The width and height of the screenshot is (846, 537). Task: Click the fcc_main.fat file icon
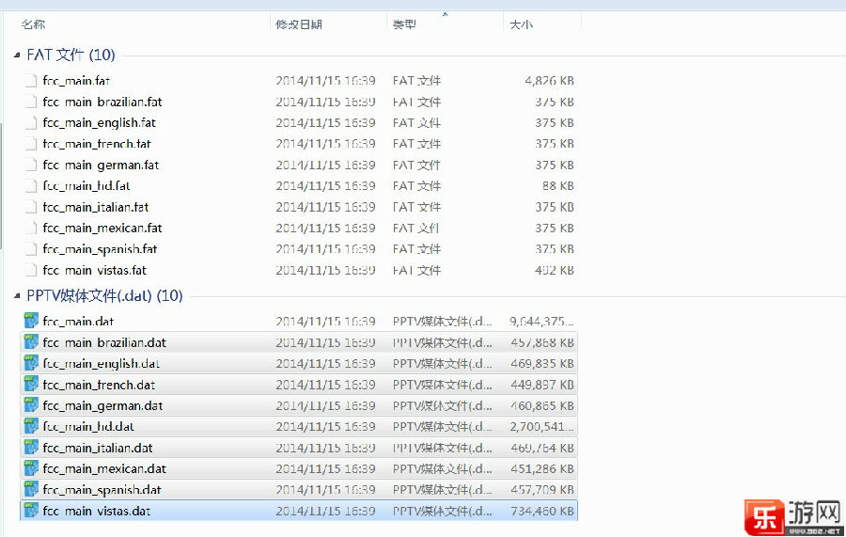pyautogui.click(x=31, y=81)
